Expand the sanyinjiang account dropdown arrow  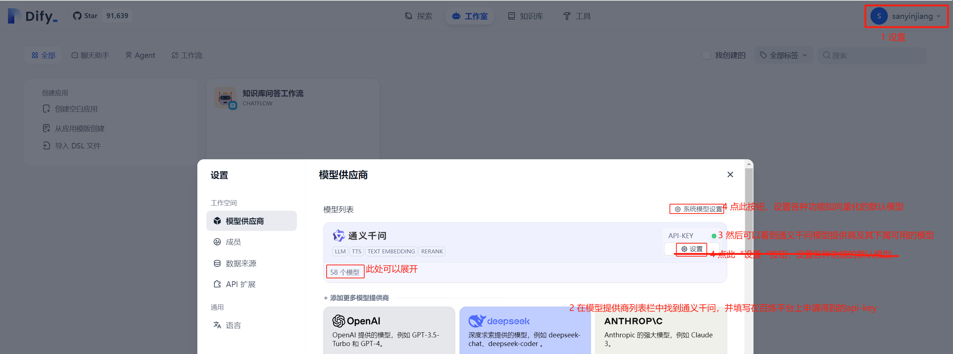[938, 16]
